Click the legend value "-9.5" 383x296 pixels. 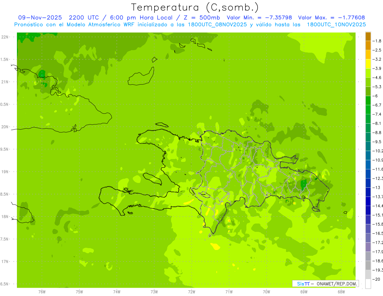point(378,142)
